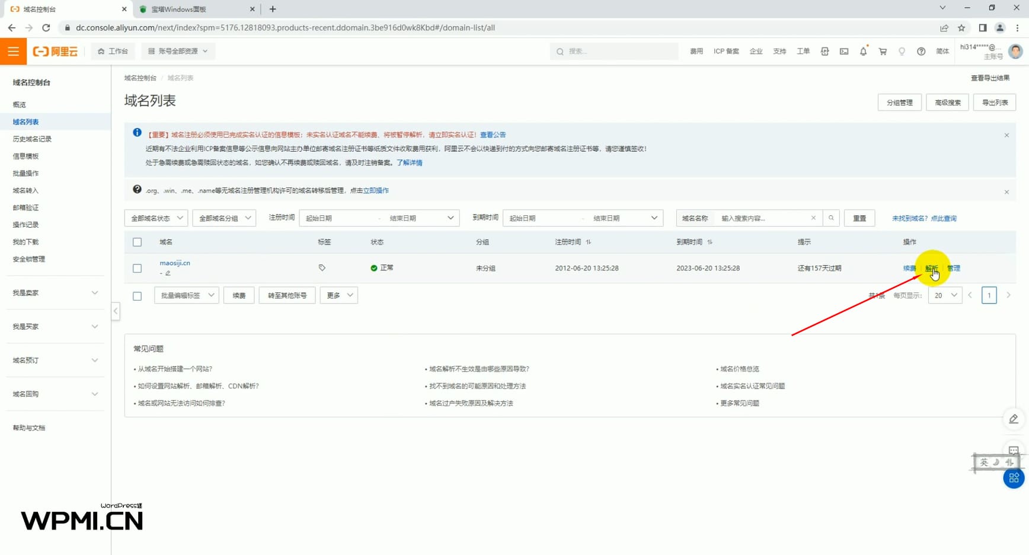Click the tag icon for maosiji.cn
Viewport: 1029px width, 555px height.
click(x=322, y=268)
